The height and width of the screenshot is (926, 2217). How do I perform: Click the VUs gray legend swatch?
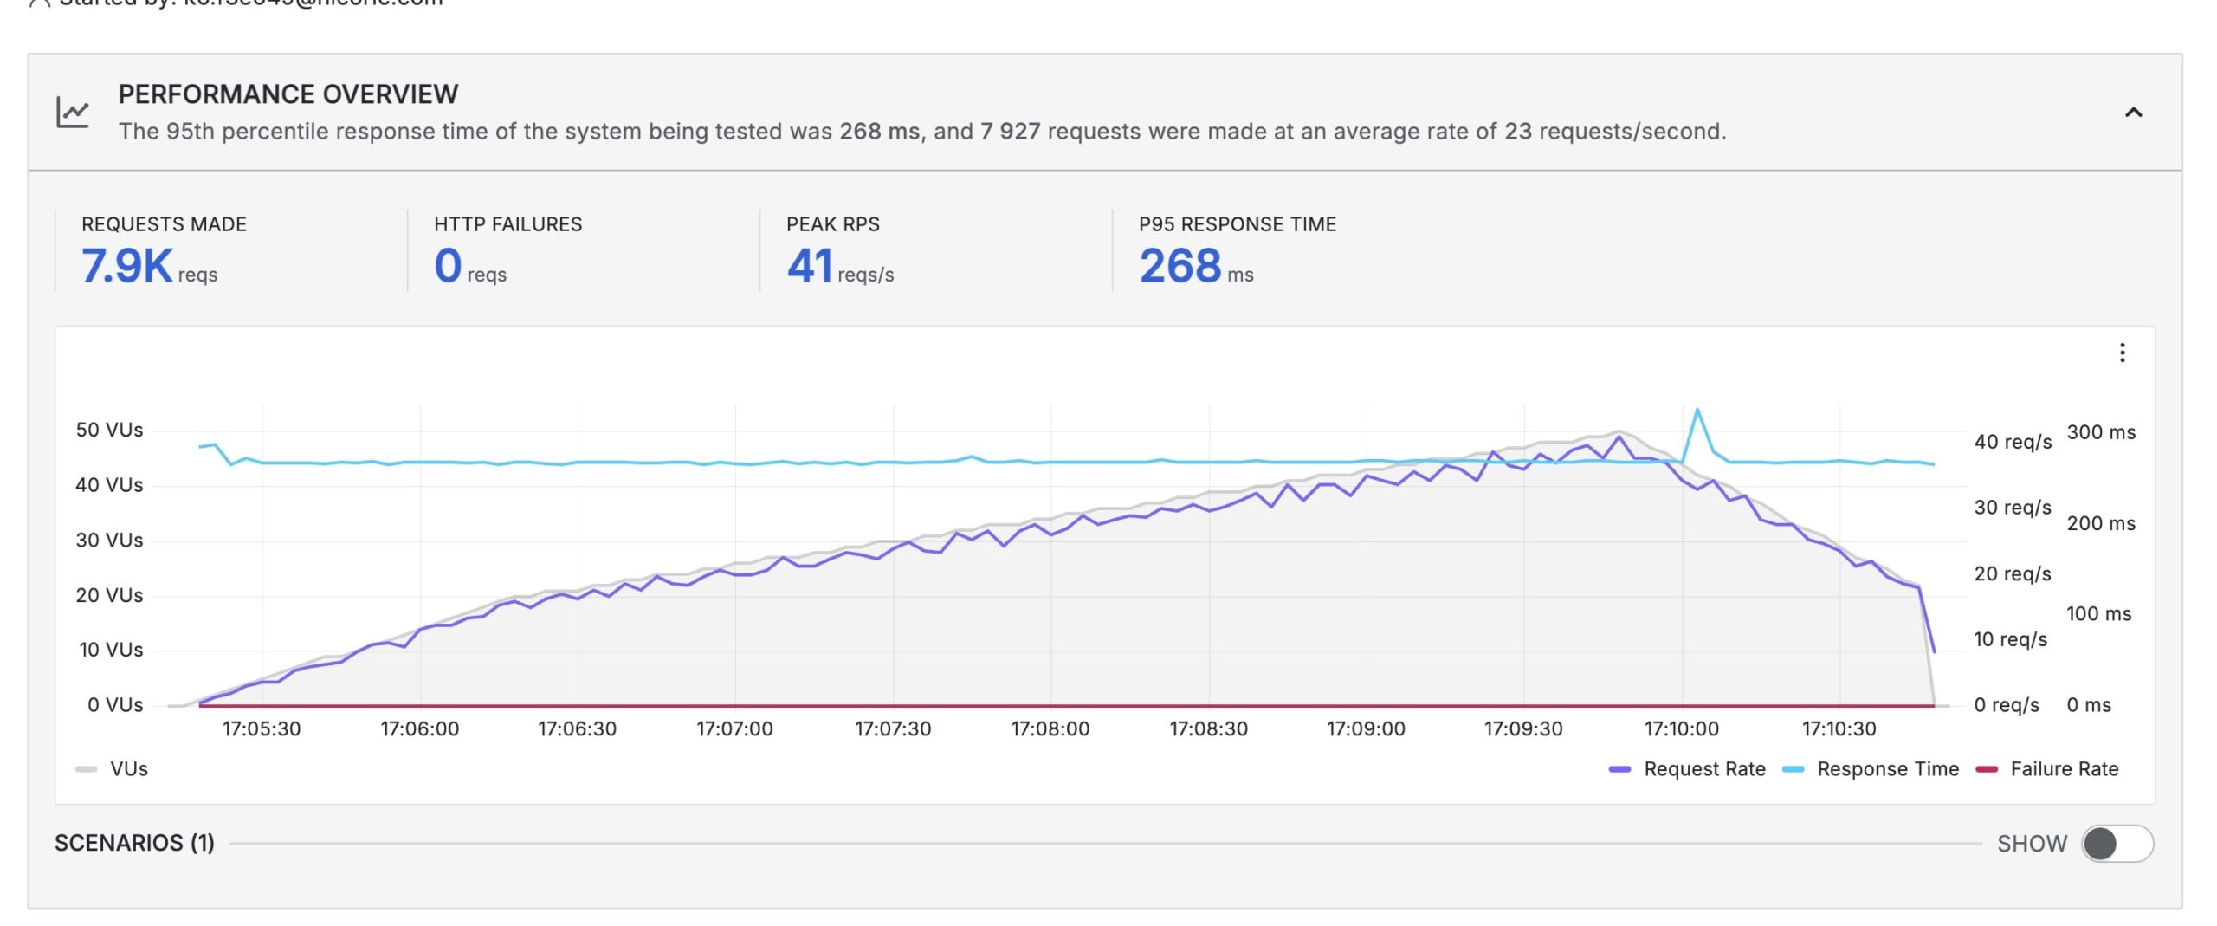pyautogui.click(x=86, y=769)
